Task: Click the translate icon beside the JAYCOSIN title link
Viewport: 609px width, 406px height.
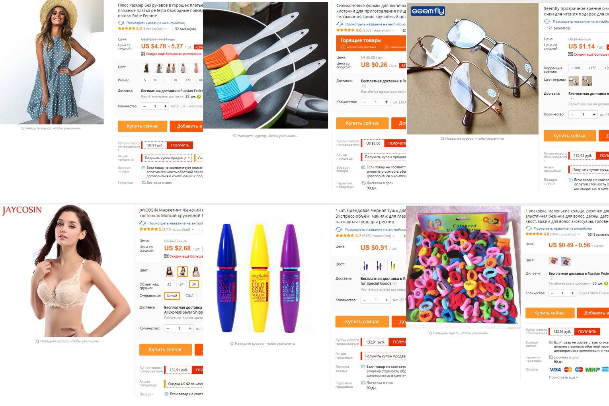Action: (x=142, y=223)
